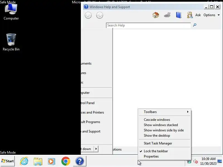The image size is (223, 167).
Task: Open Browse Help book icon
Action: pos(179,15)
